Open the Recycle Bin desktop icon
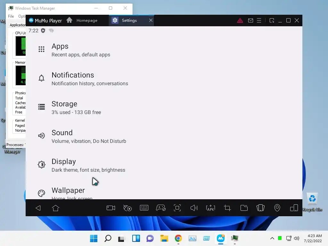This screenshot has height=246, width=328. point(312,202)
